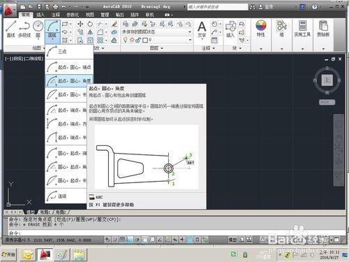The width and height of the screenshot is (349, 262).
Task: Toggle Snap mode in status bar
Action: [x=115, y=239]
